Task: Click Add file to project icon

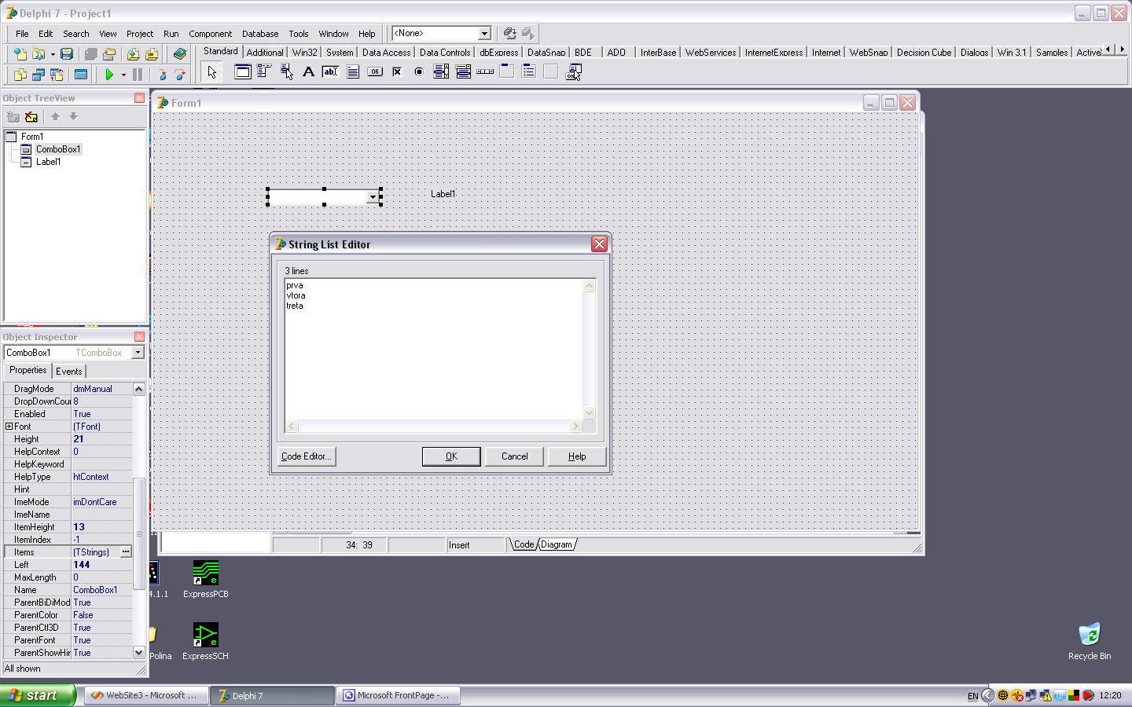Action: point(133,54)
